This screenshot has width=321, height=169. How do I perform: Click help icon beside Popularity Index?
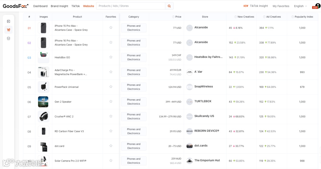tap(292, 17)
